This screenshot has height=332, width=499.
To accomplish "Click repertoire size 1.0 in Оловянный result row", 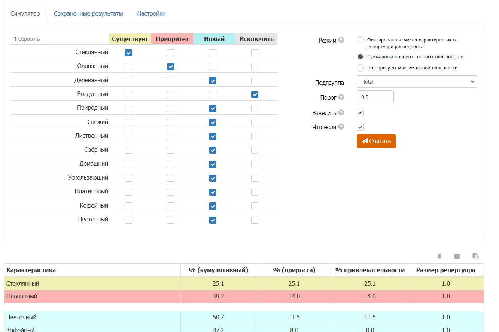I will coord(446,297).
